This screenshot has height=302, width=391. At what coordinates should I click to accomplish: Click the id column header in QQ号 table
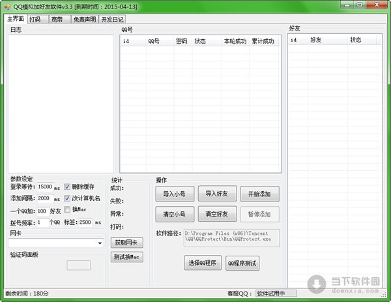(133, 41)
